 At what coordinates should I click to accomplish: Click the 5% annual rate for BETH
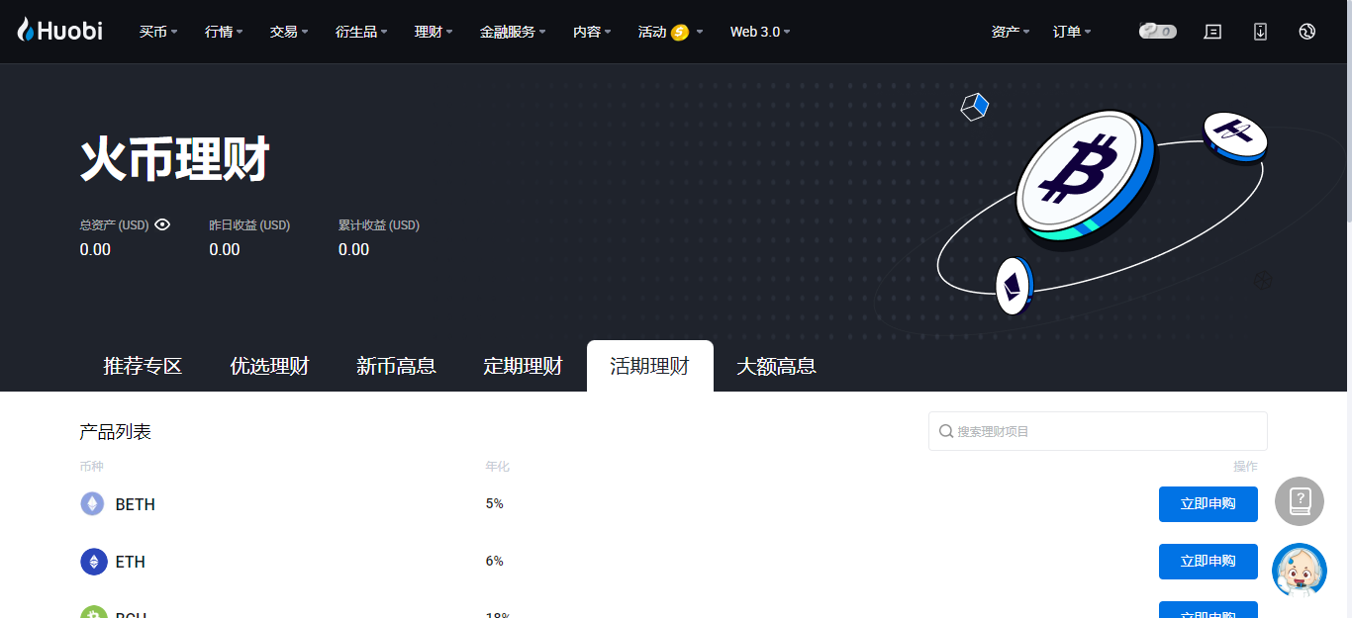[495, 504]
